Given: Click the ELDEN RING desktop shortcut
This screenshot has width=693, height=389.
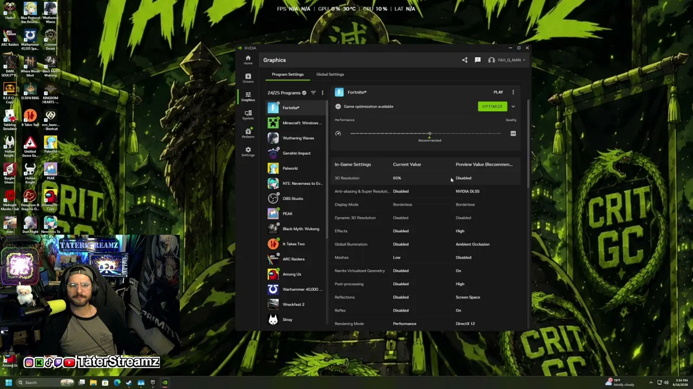Looking at the screenshot, I should tap(30, 91).
